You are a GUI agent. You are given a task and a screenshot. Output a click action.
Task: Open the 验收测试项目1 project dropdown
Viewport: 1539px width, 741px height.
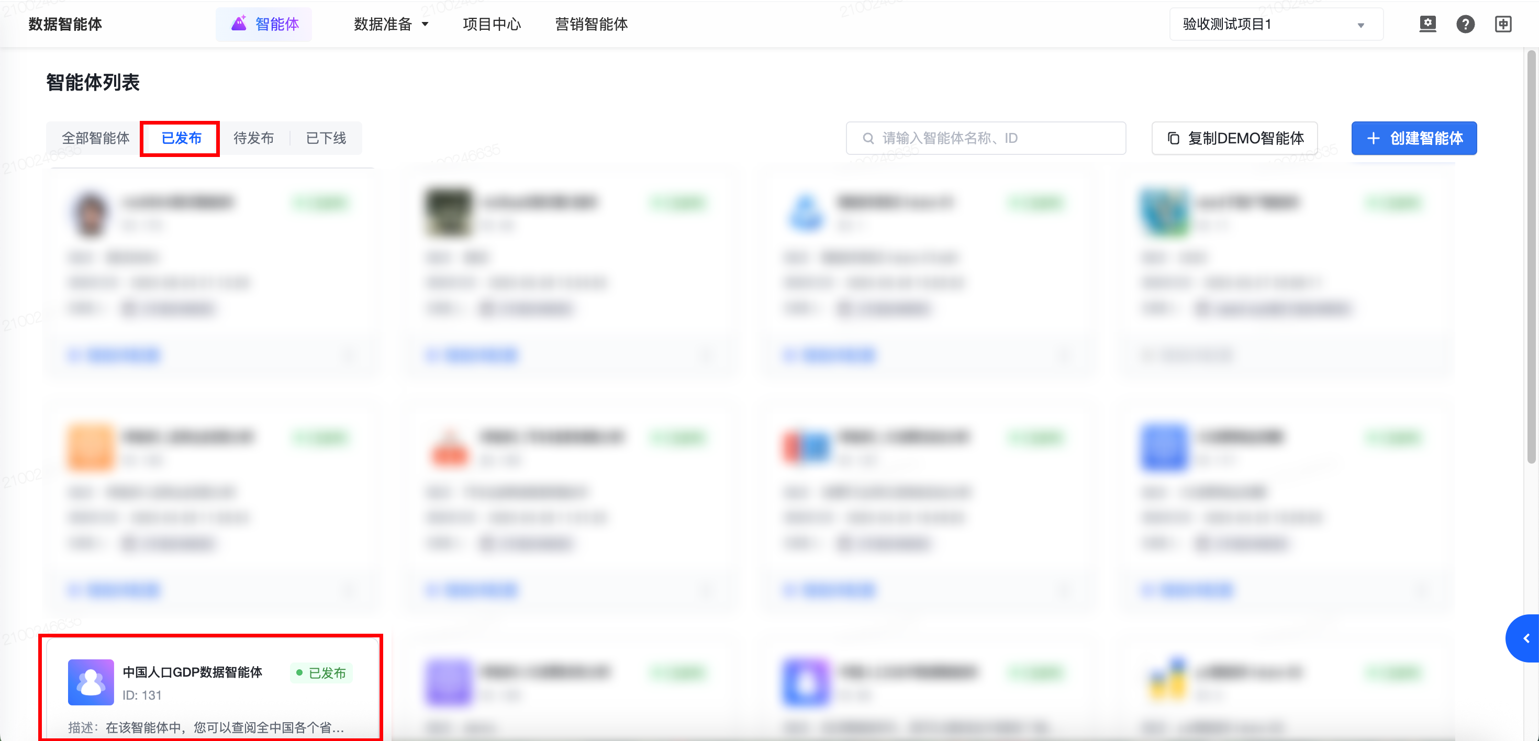tap(1276, 25)
